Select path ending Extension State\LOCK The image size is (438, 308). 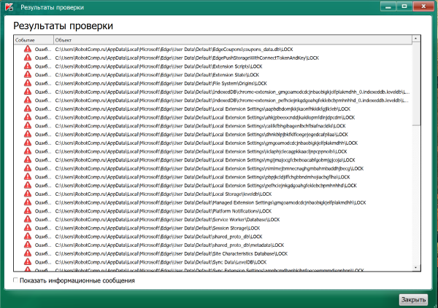click(157, 75)
